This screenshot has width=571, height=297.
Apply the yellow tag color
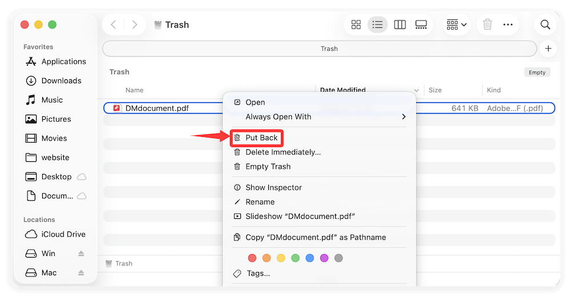coord(281,258)
